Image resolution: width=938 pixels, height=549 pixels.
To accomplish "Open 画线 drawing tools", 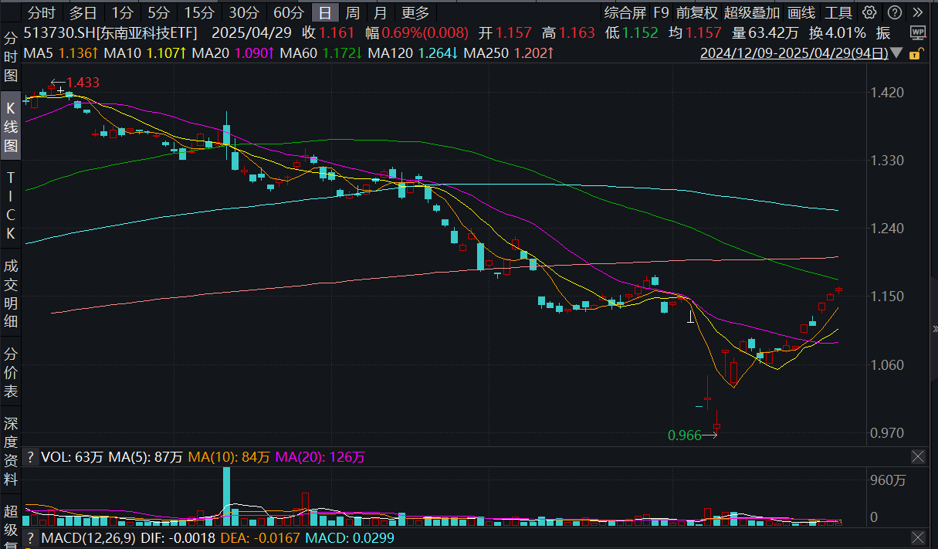I will point(801,12).
